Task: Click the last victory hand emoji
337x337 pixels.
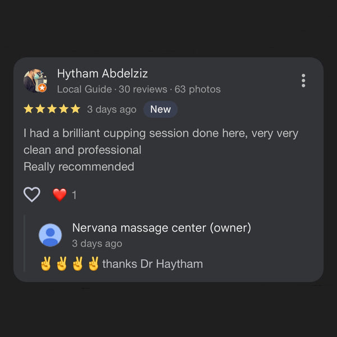Action: click(93, 264)
